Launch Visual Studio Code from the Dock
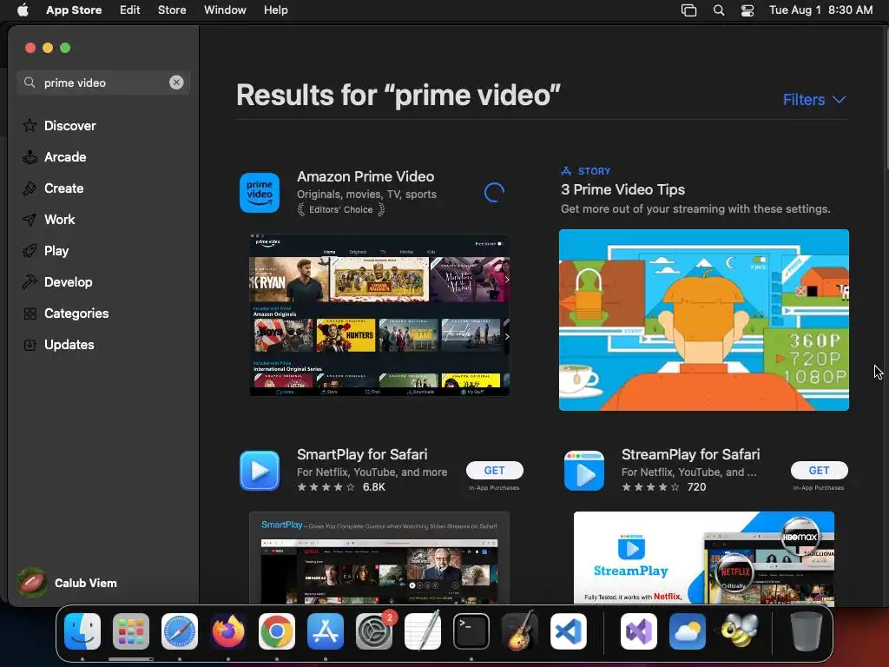 pos(569,631)
